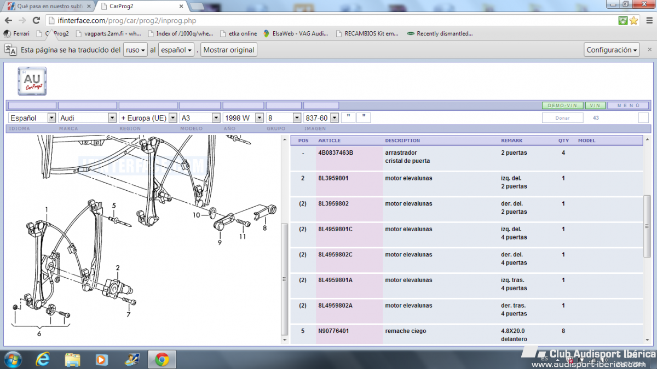
Task: Select article 8L4959801A in parts list
Action: point(336,280)
